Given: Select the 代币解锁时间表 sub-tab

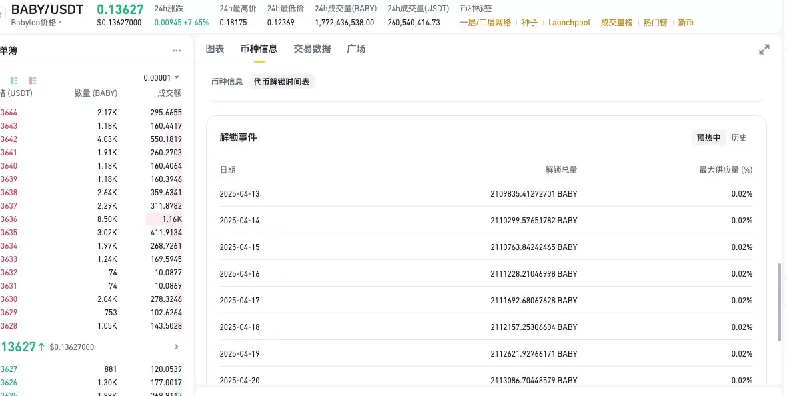Looking at the screenshot, I should click(282, 82).
